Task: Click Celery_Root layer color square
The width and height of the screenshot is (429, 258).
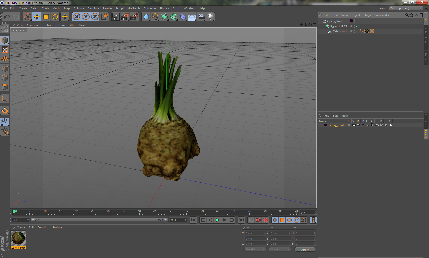Action: [x=326, y=125]
